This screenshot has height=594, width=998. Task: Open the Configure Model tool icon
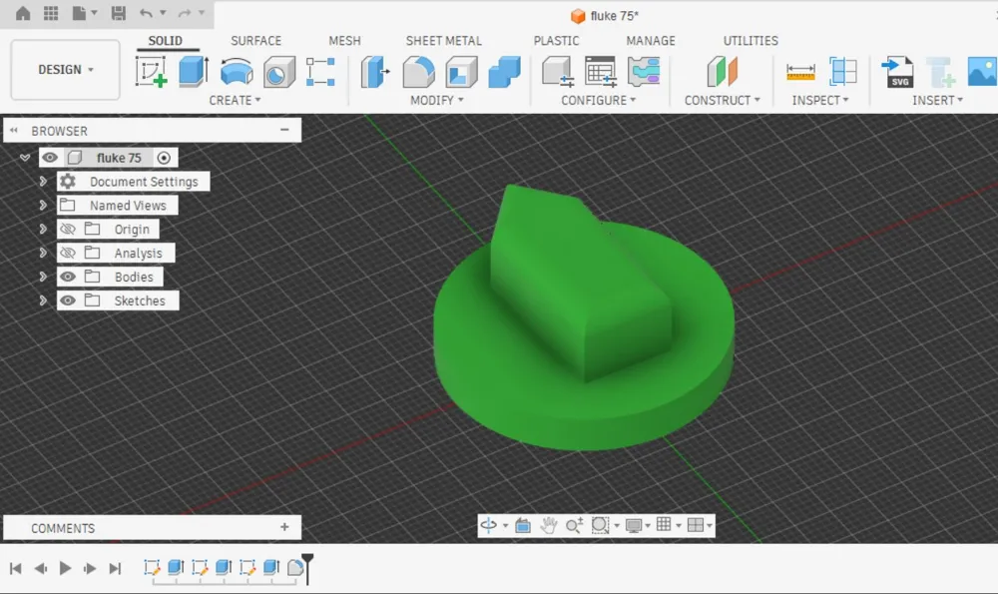click(x=558, y=71)
